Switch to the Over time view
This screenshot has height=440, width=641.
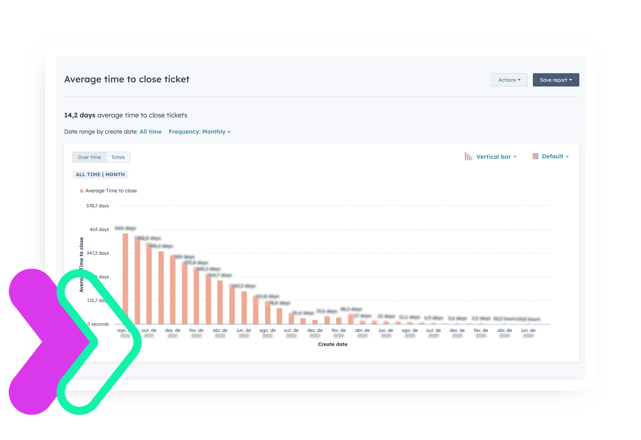tap(89, 157)
